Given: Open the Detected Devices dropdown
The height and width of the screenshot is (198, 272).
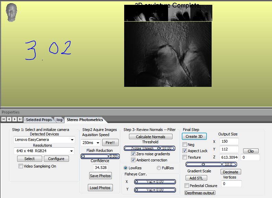Looking at the screenshot, I should pyautogui.click(x=44, y=140).
